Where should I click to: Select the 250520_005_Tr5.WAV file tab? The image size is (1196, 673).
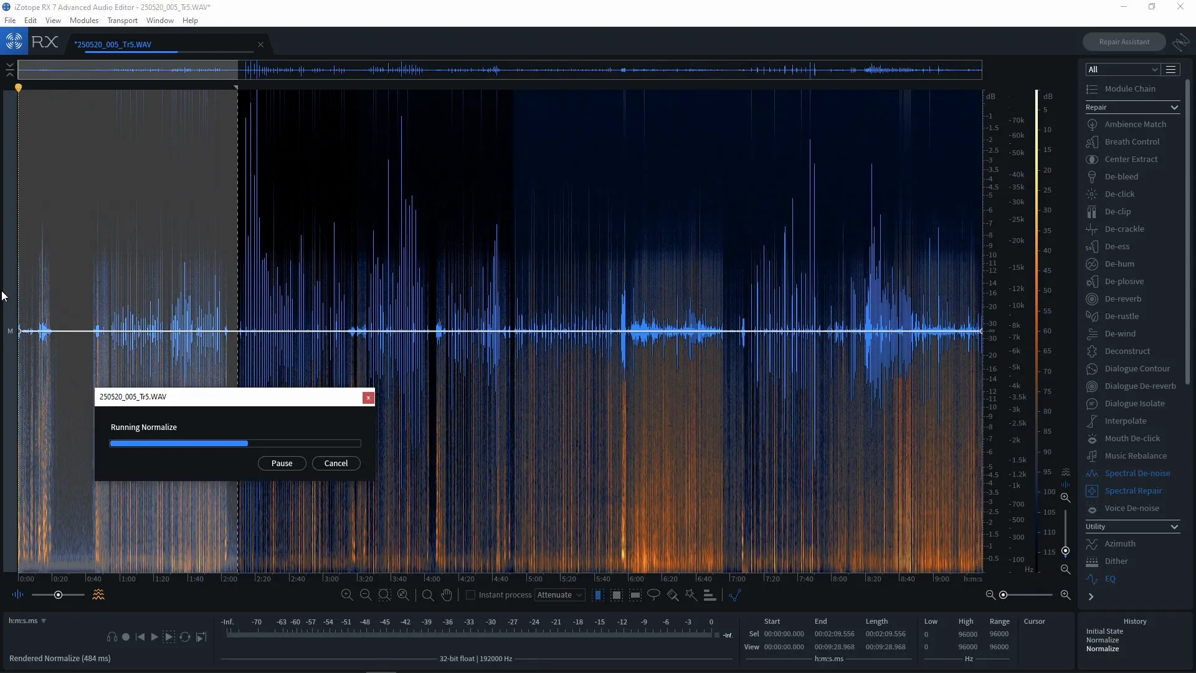tap(113, 45)
